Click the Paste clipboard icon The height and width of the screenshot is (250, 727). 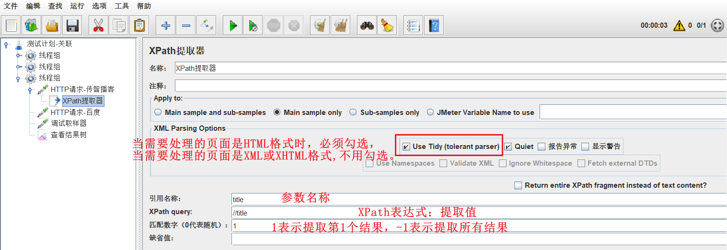139,25
